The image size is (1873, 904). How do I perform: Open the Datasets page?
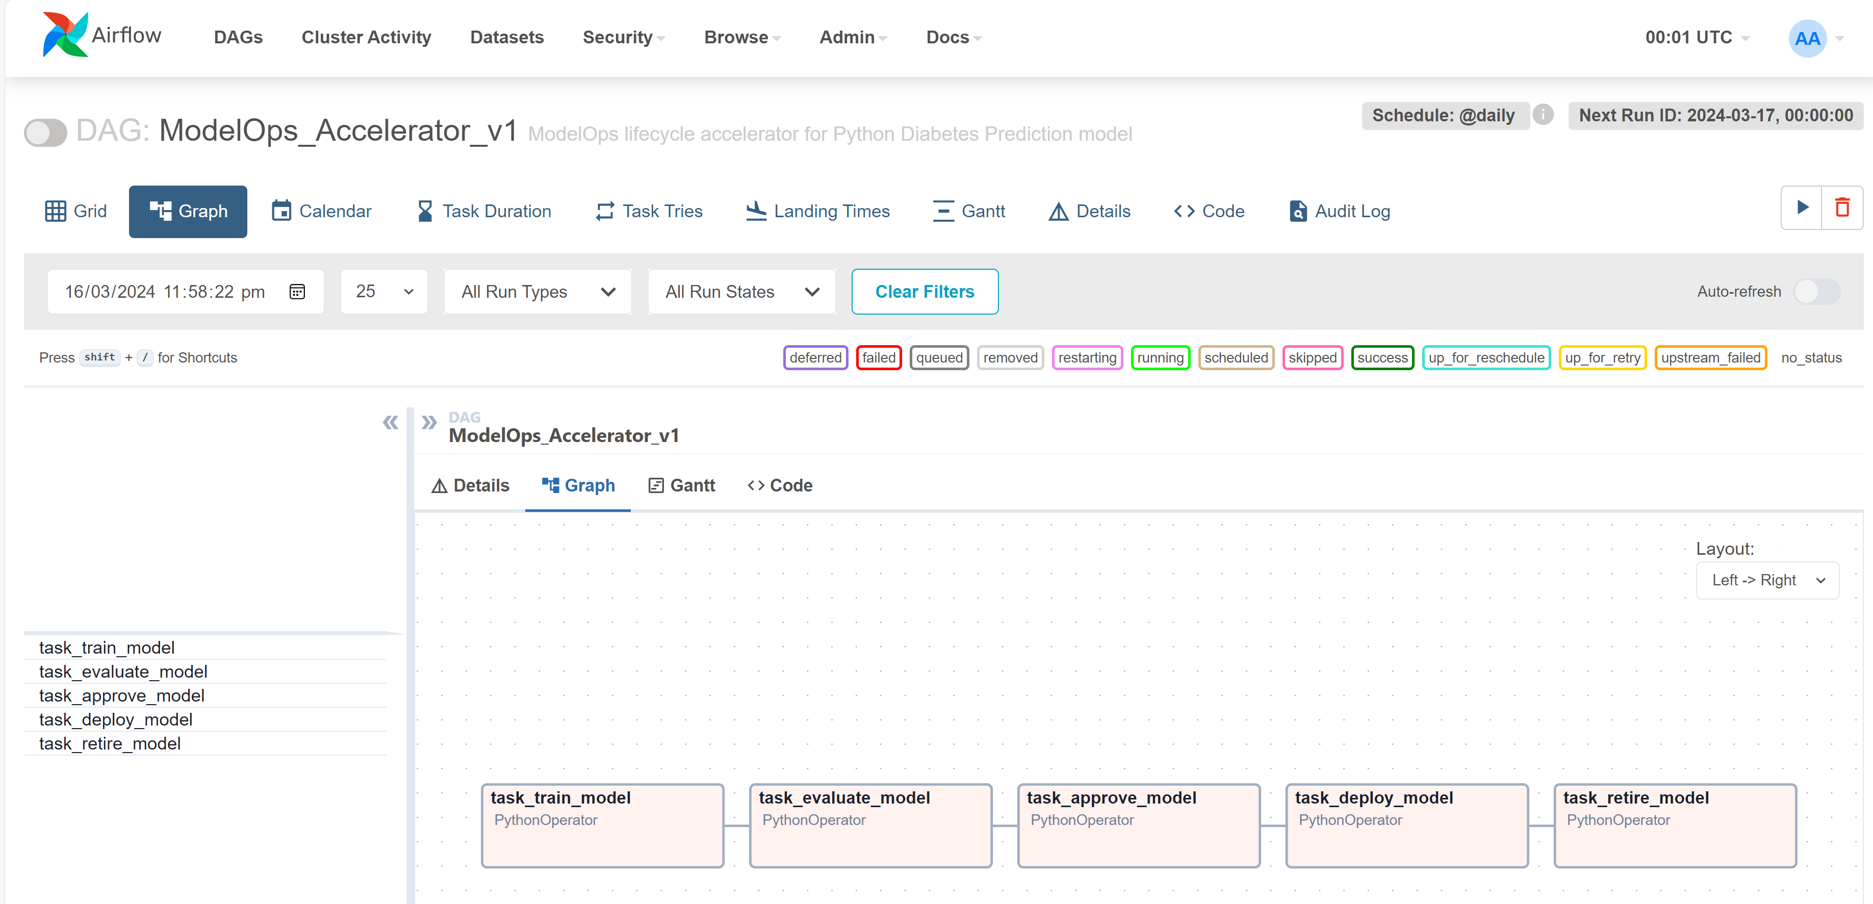click(507, 37)
